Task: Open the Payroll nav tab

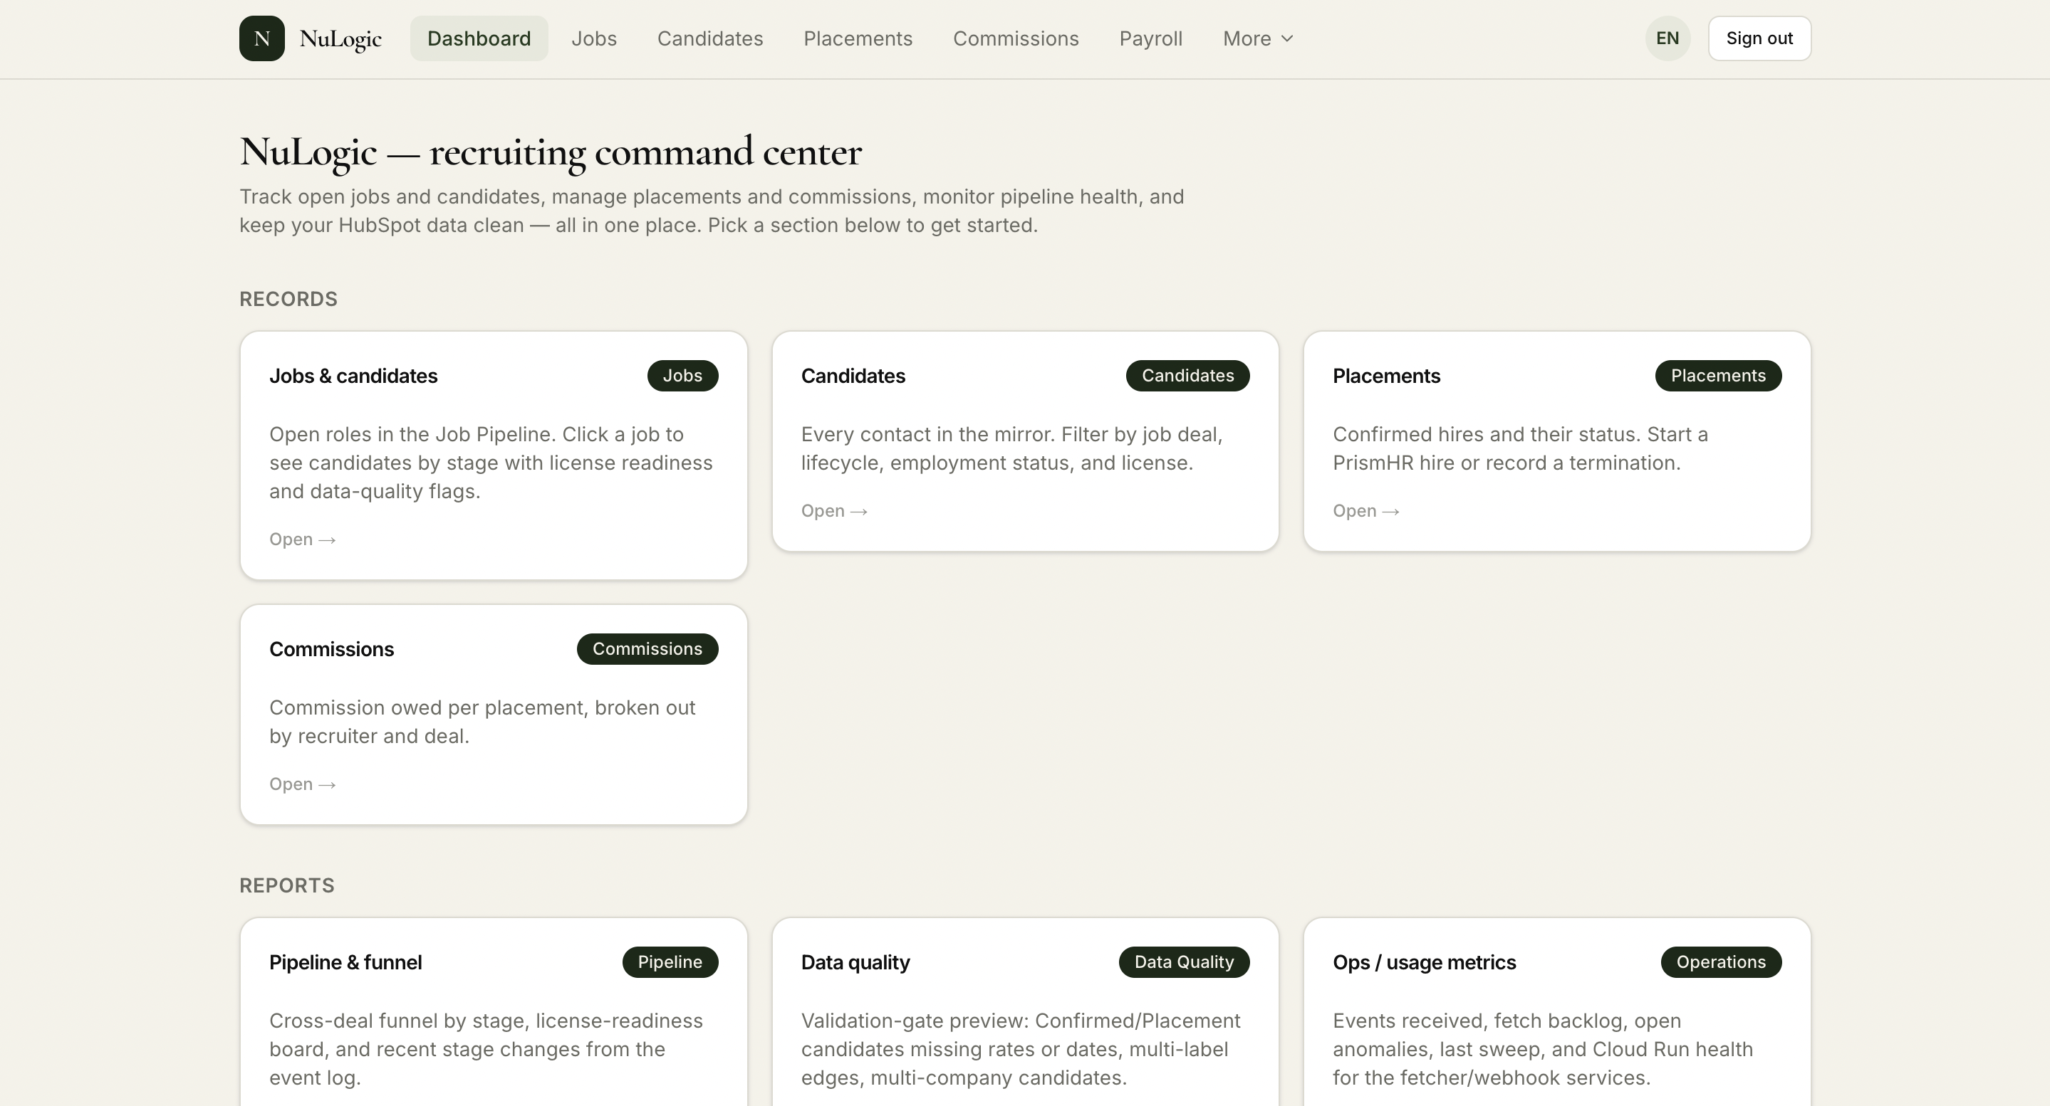Action: tap(1151, 38)
